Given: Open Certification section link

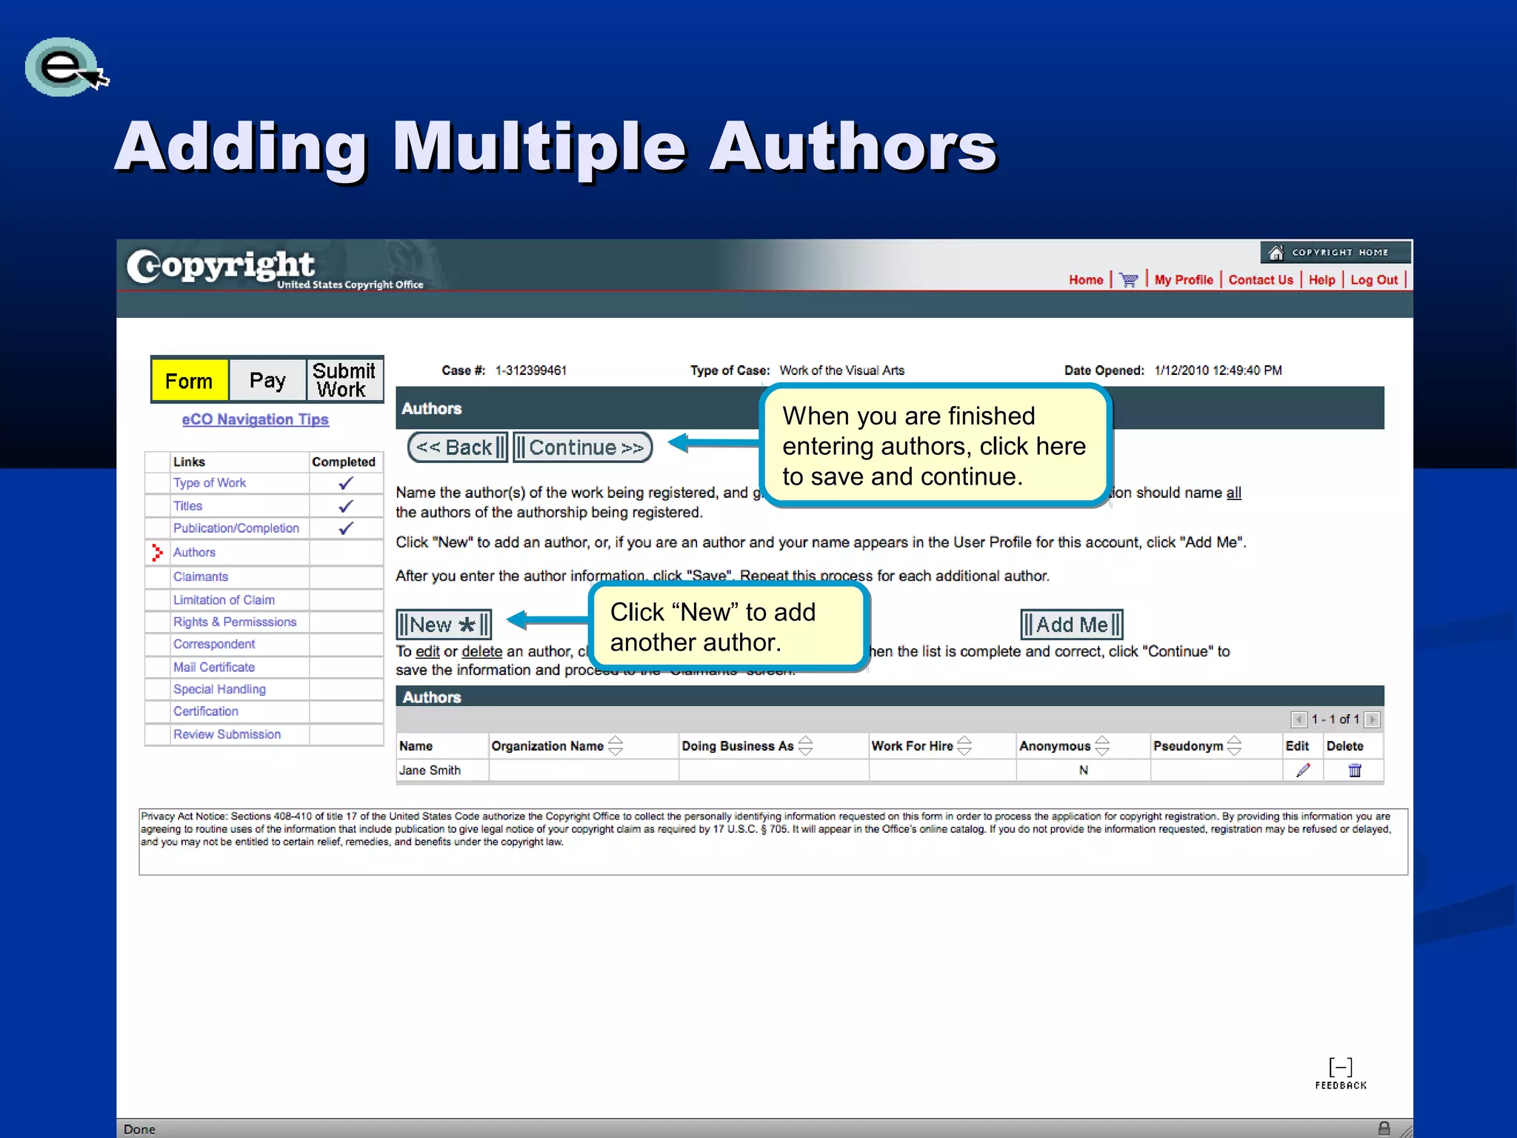Looking at the screenshot, I should click(x=206, y=711).
